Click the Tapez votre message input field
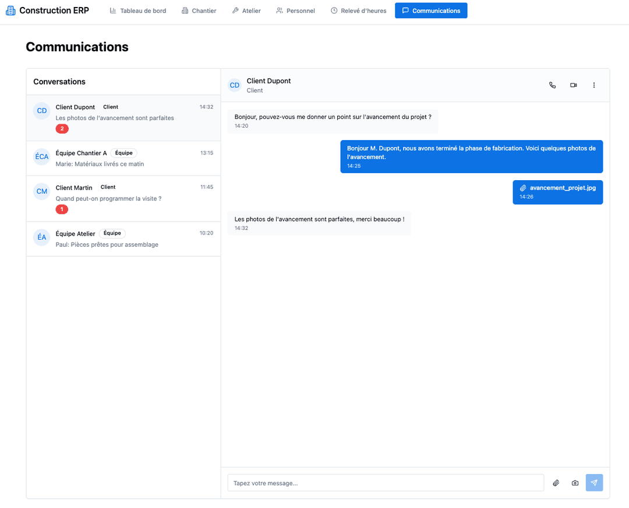This screenshot has width=629, height=508. tap(385, 483)
